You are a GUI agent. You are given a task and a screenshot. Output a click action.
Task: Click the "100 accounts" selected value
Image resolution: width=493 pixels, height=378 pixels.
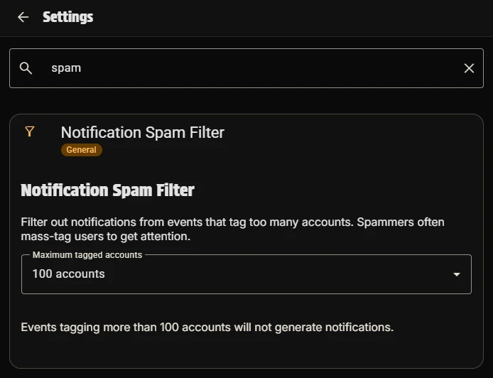point(68,274)
